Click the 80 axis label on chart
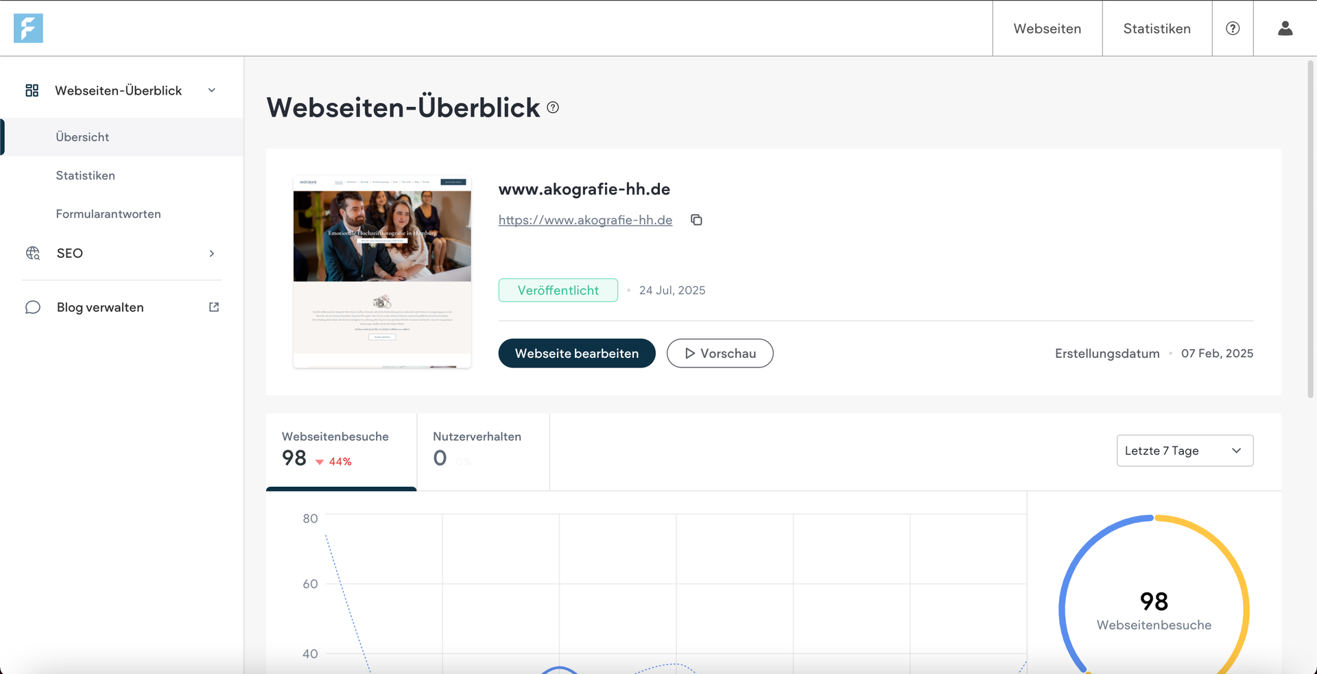 310,518
